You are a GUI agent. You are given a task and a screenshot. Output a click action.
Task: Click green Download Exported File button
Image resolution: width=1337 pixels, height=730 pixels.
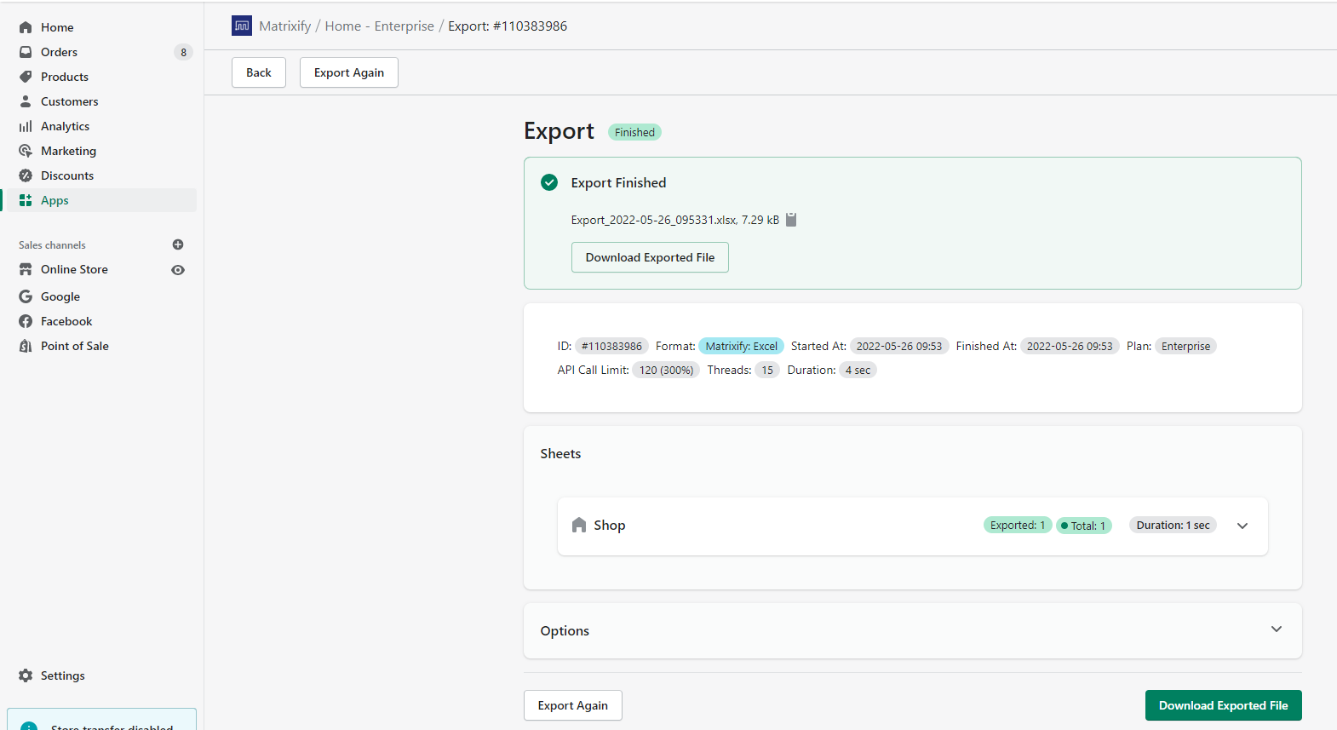click(1223, 705)
